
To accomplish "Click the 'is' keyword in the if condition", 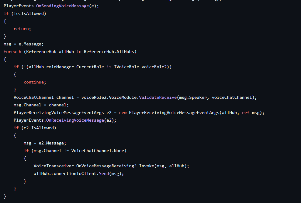I will [109, 67].
